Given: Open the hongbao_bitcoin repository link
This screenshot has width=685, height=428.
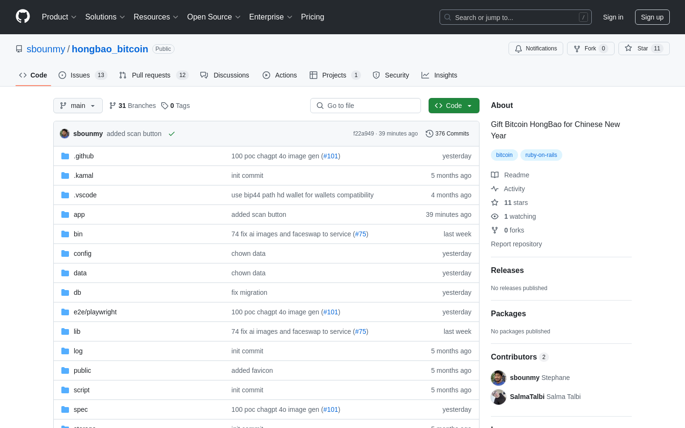Looking at the screenshot, I should pos(110,49).
